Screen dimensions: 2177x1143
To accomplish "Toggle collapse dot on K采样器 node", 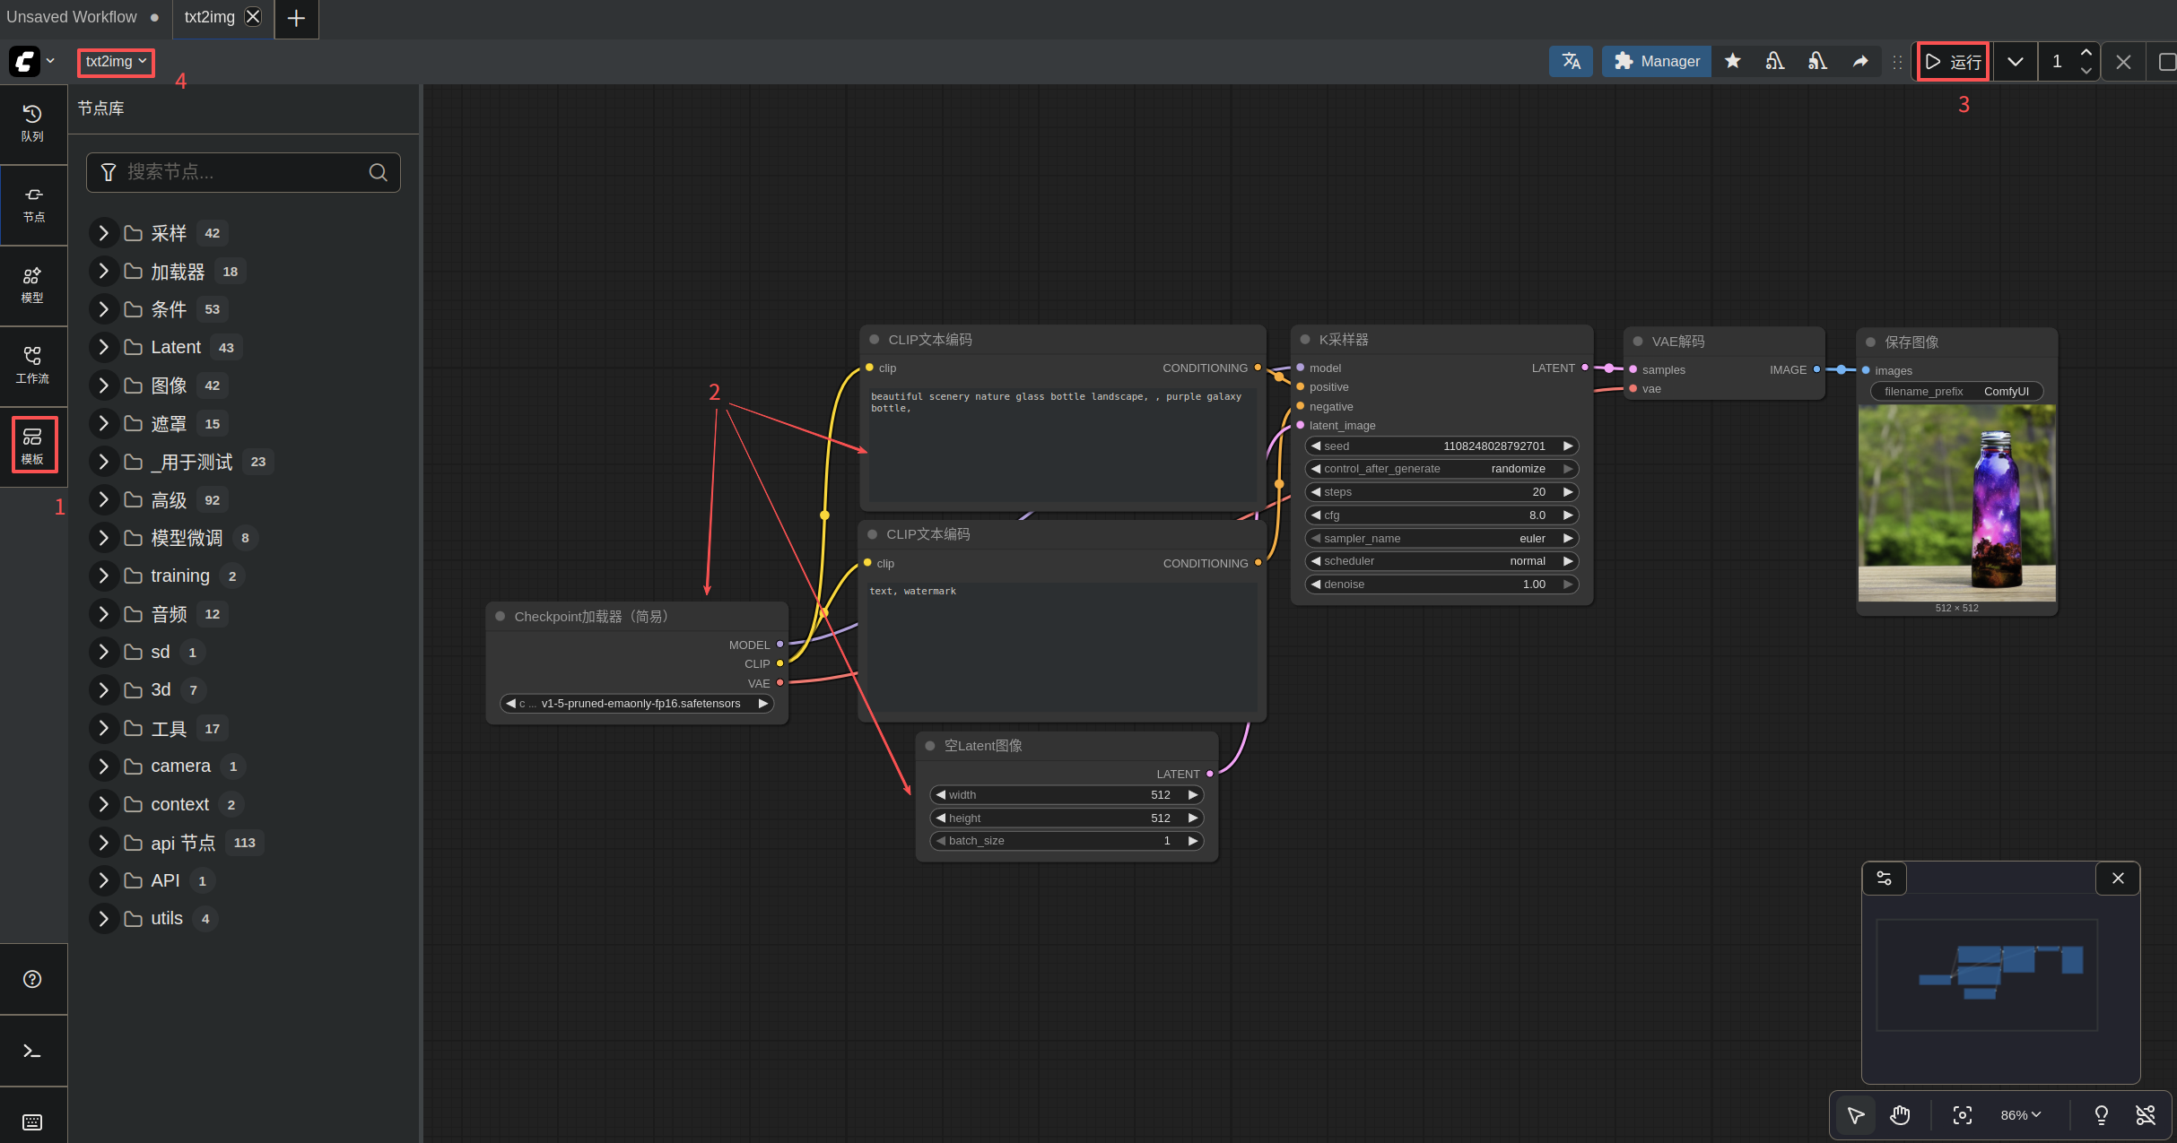I will (x=1305, y=340).
